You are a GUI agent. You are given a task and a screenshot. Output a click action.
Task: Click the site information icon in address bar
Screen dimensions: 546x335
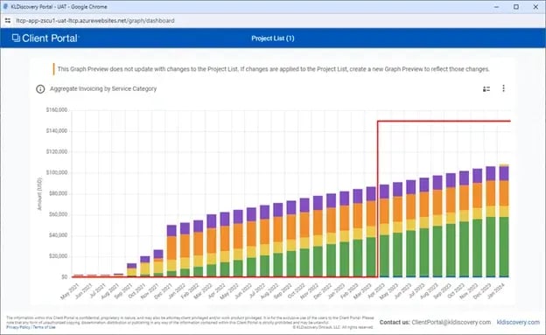[x=8, y=21]
